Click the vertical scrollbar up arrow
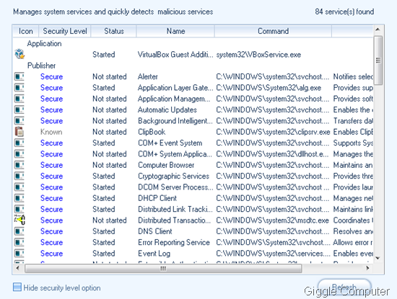The image size is (397, 299). (x=378, y=30)
